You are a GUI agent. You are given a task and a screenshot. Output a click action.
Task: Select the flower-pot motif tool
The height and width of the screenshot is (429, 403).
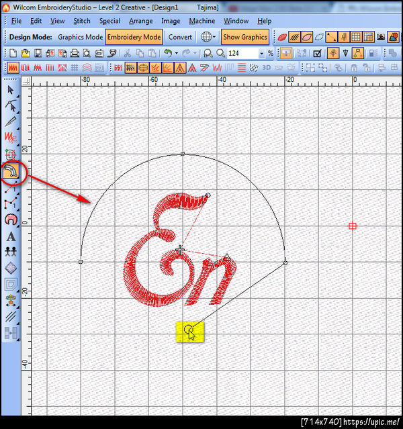(x=11, y=300)
